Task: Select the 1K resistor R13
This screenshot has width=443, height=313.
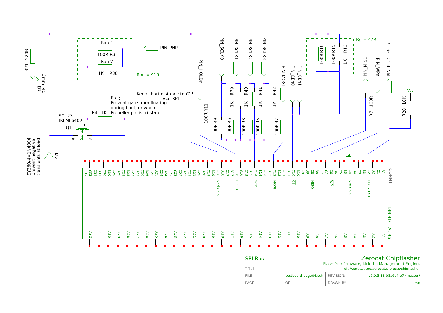Action: 339,54
